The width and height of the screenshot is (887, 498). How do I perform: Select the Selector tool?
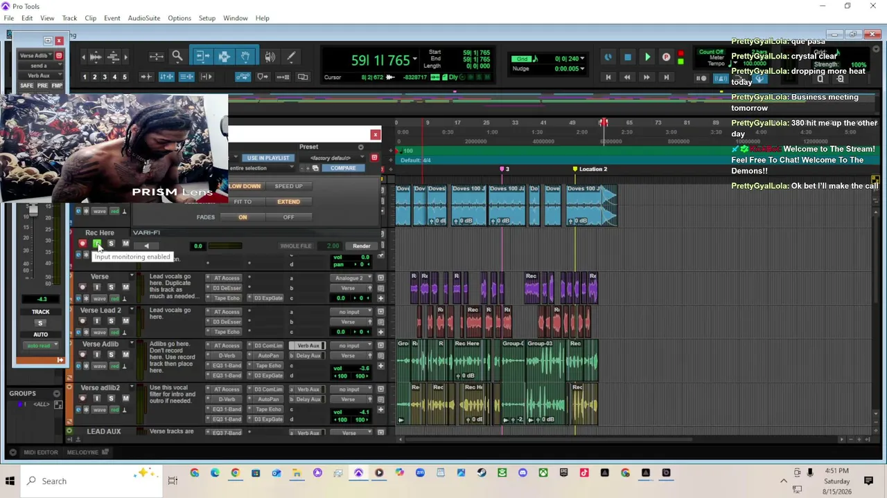(224, 57)
